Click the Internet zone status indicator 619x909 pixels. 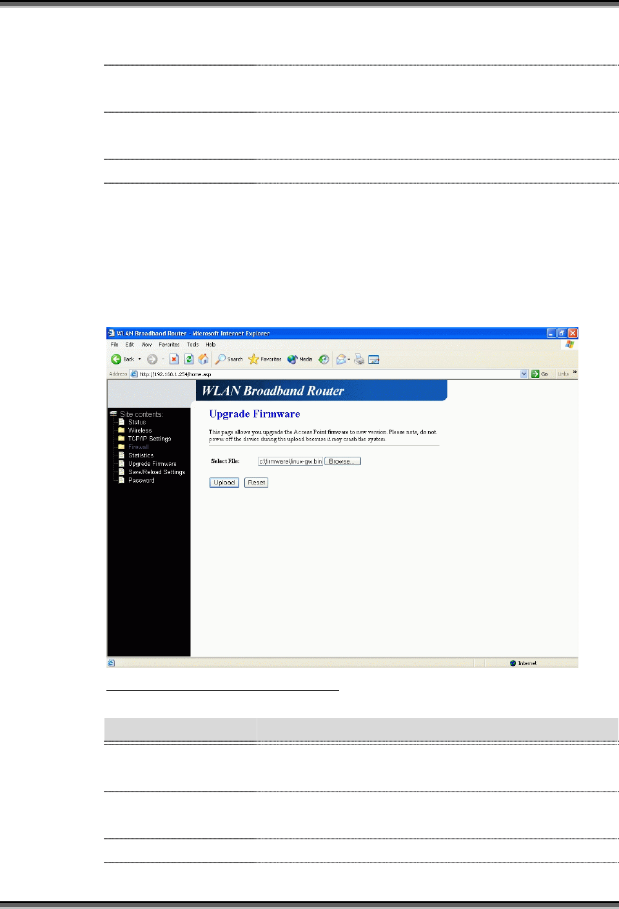(x=523, y=663)
